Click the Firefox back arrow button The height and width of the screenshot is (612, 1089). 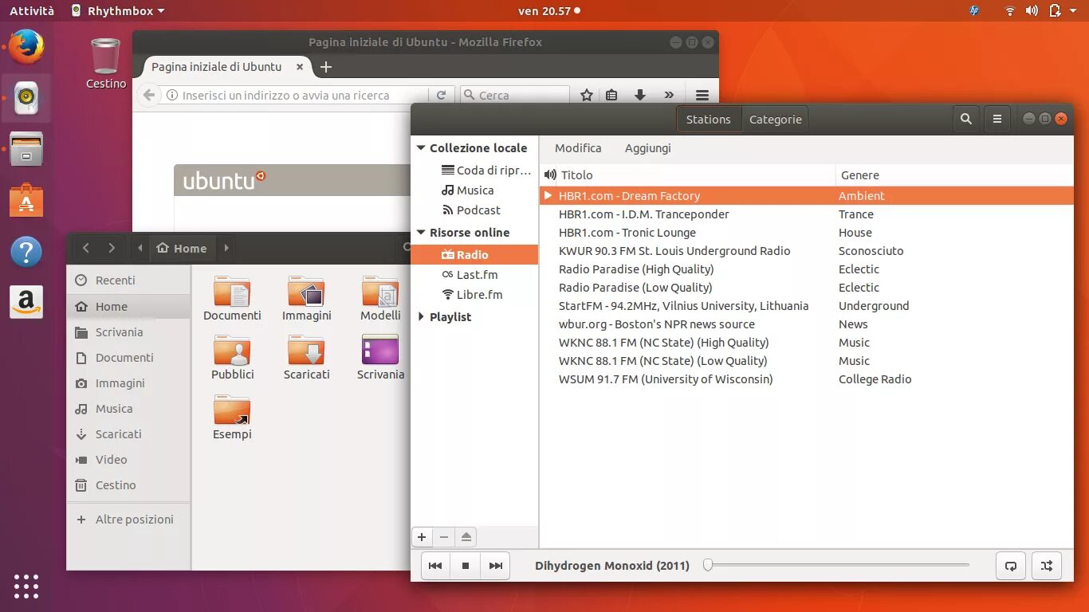(149, 95)
